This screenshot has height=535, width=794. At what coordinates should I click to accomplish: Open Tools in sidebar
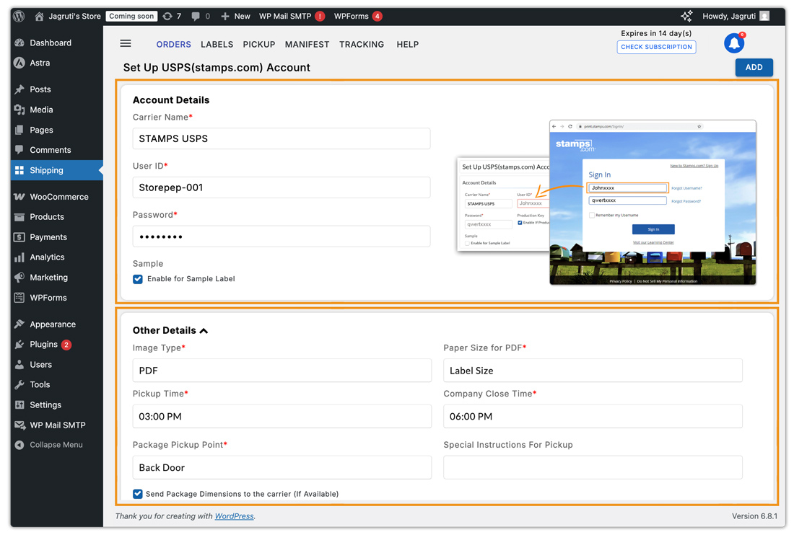point(57,385)
